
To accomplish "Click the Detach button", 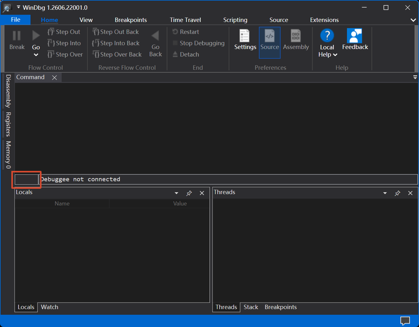I will pyautogui.click(x=186, y=54).
